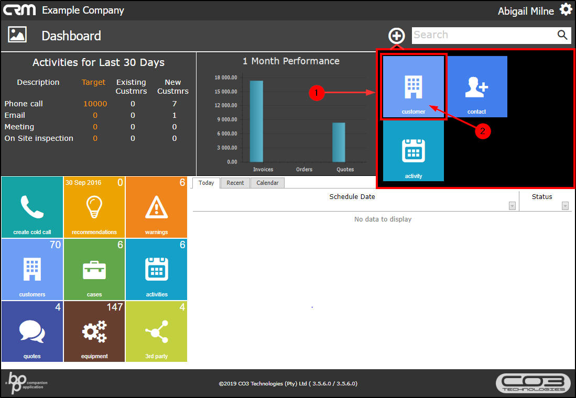576x398 pixels.
Task: Click the user name Abigail Milne
Action: pos(526,11)
